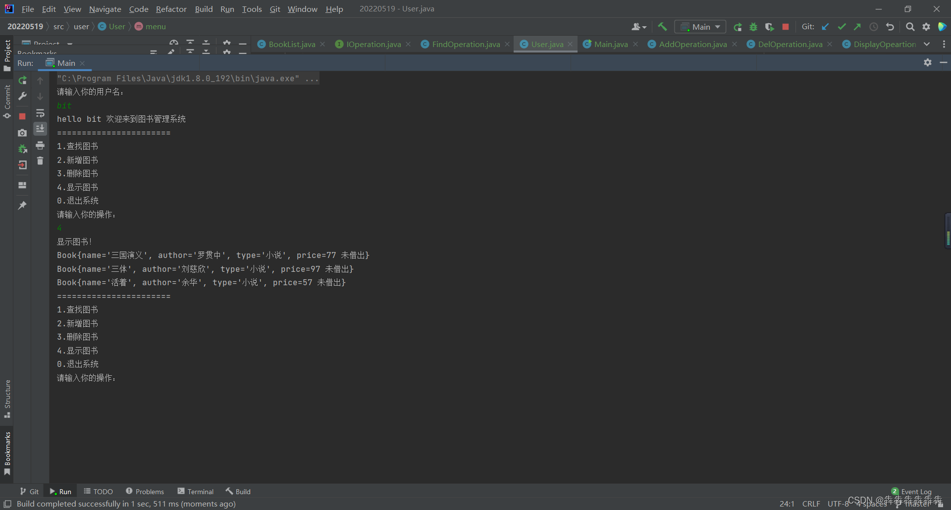Open the Build menu
Screen dimensions: 951x510
coord(204,9)
